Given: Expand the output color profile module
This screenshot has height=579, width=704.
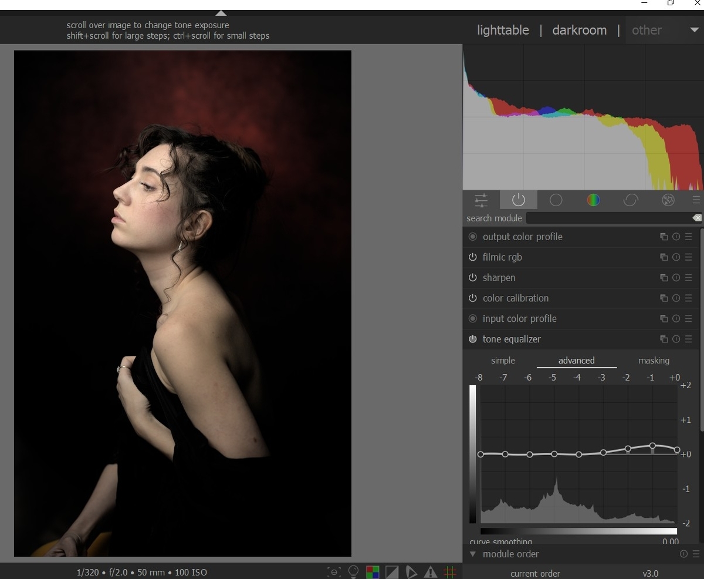Looking at the screenshot, I should pyautogui.click(x=522, y=237).
